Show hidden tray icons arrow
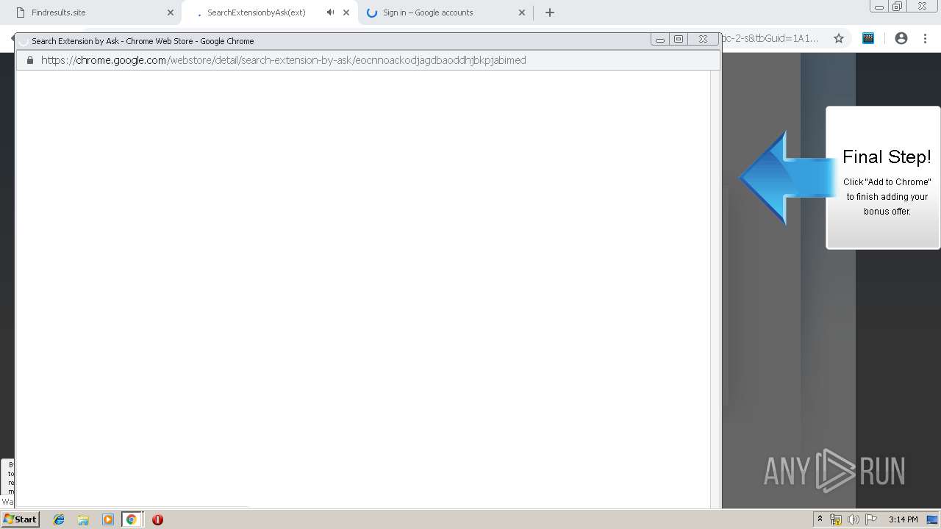Viewport: 941px width, 529px height. tap(820, 519)
